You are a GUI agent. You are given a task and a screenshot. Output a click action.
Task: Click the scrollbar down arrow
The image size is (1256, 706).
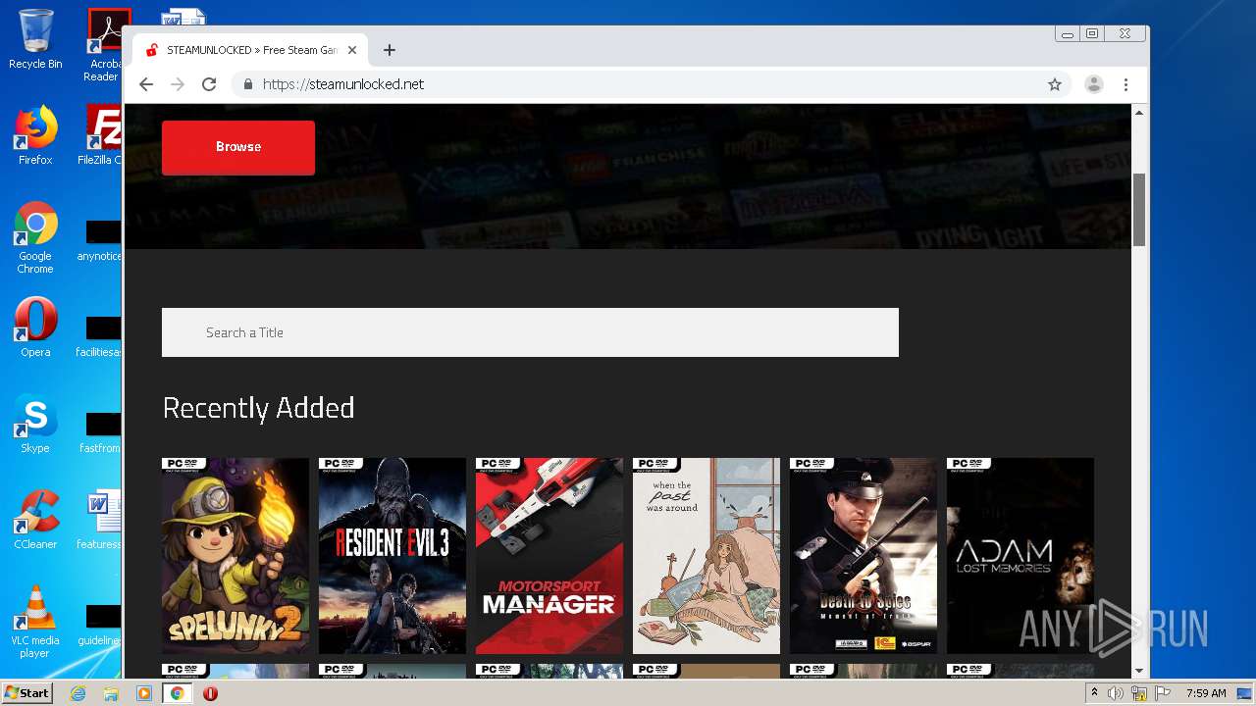pyautogui.click(x=1139, y=671)
